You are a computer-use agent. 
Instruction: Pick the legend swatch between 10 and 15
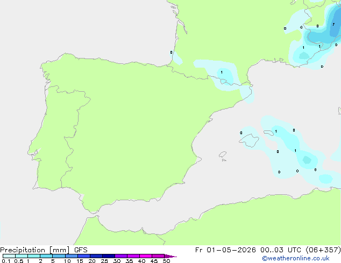[x=72, y=256]
